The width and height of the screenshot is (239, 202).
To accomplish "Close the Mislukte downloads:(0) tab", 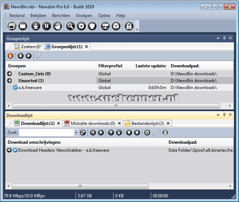I will click(119, 123).
